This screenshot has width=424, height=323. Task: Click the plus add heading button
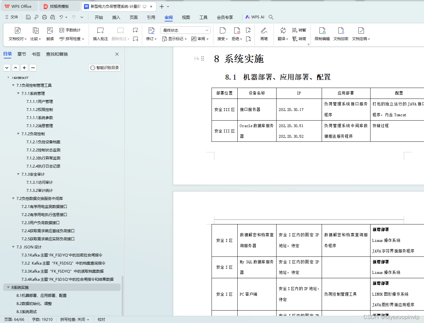(24, 68)
